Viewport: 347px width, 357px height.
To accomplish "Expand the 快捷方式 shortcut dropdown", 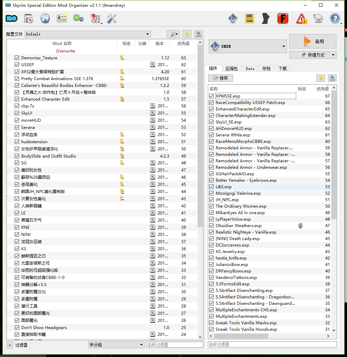I will [313, 55].
